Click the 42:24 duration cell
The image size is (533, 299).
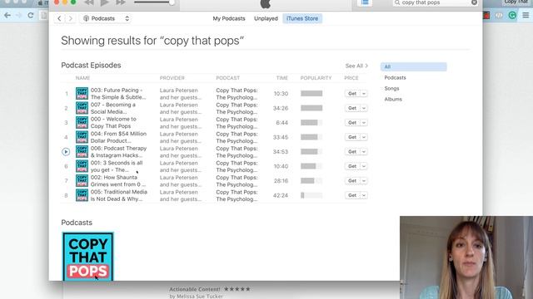coord(281,196)
